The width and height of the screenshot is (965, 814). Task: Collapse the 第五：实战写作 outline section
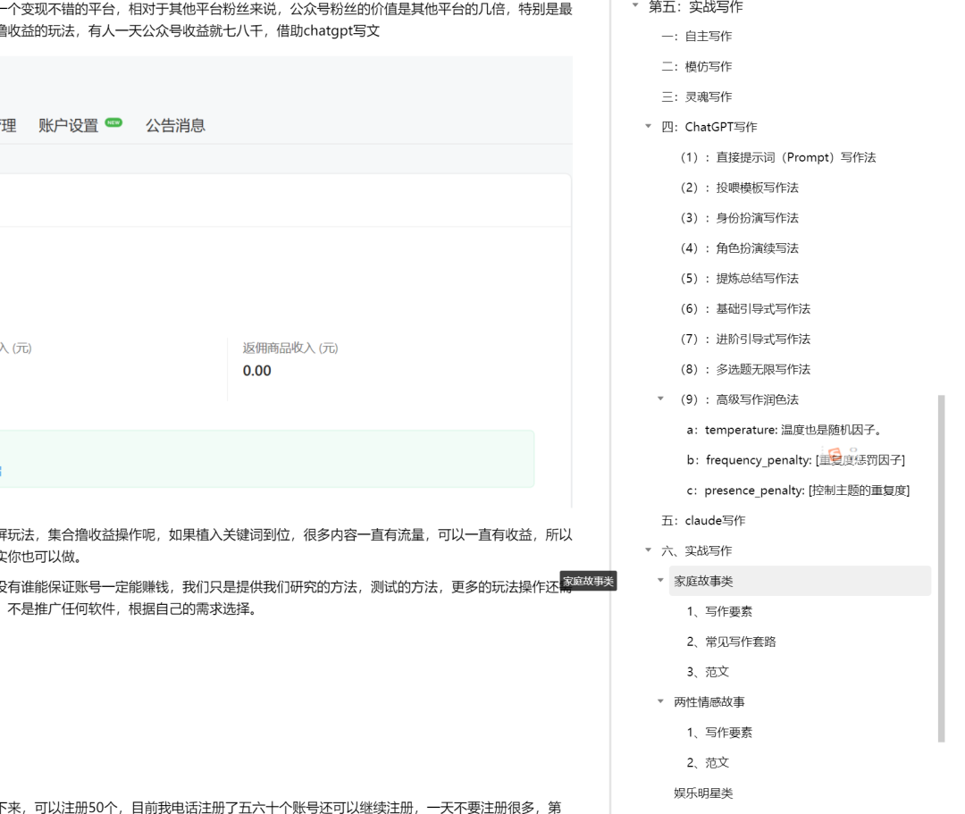[x=635, y=5]
